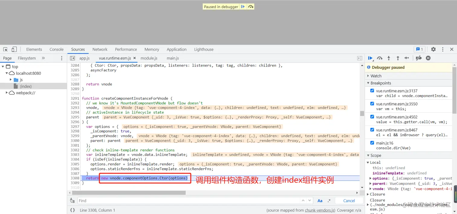Image resolution: width=457 pixels, height=214 pixels.
Task: Open the Memory panel
Action: [152, 49]
